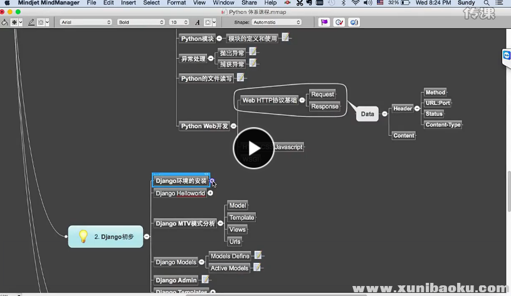511x296 pixels.
Task: Collapse the Web HTTP协议基础 subtopics
Action: coord(302,100)
